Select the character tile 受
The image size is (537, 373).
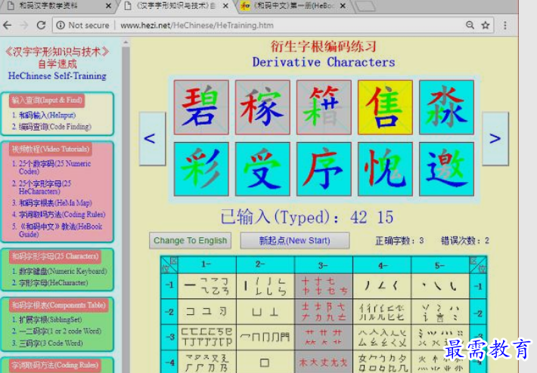pyautogui.click(x=262, y=169)
